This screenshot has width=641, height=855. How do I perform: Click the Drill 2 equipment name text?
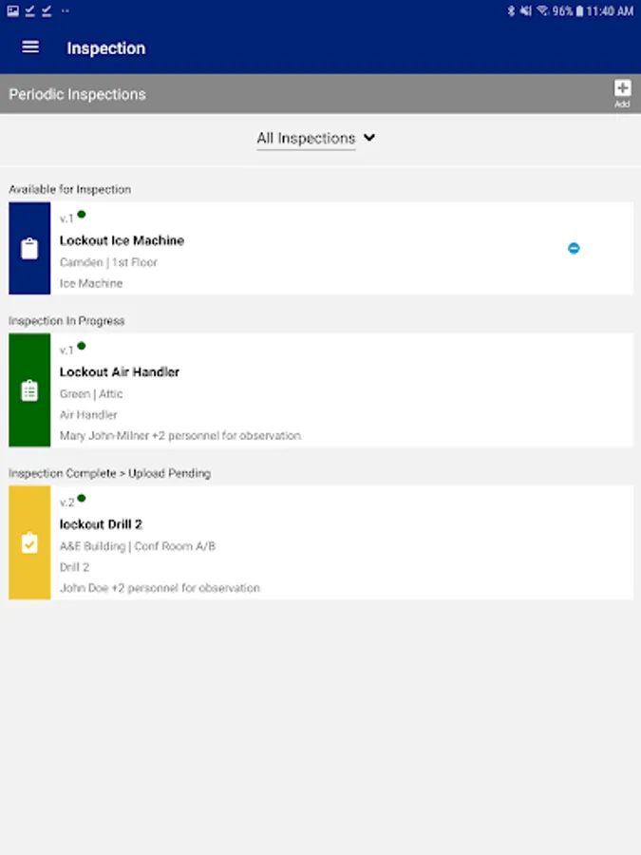(x=74, y=567)
